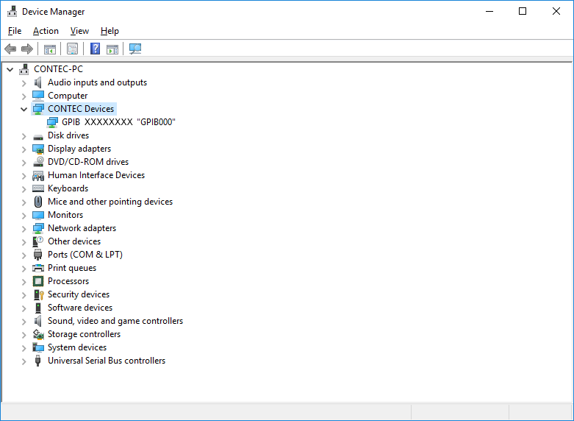The image size is (574, 421).
Task: Click the Display adapters icon
Action: tap(38, 149)
